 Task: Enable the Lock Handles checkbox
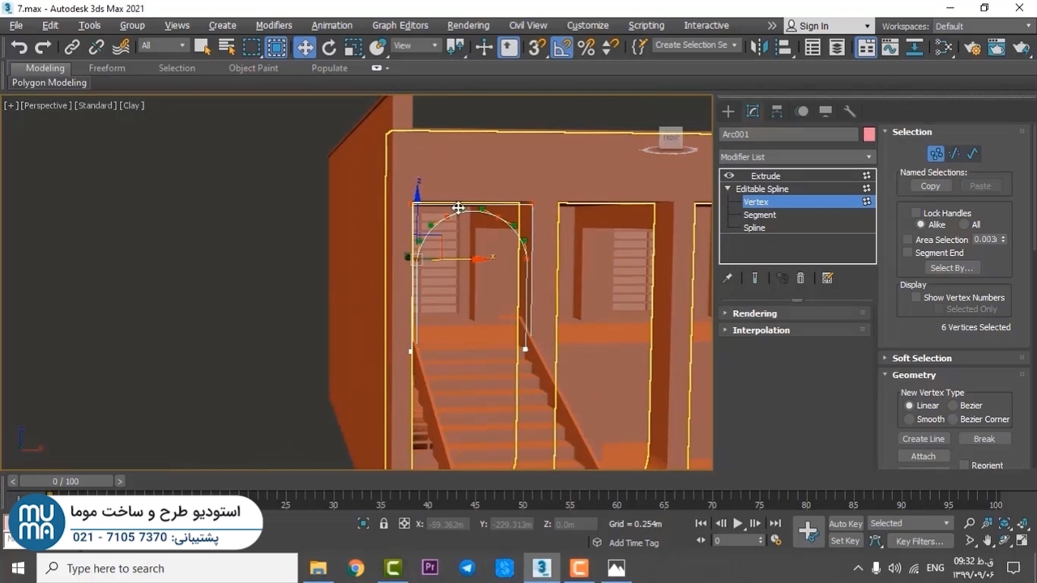[x=916, y=213]
